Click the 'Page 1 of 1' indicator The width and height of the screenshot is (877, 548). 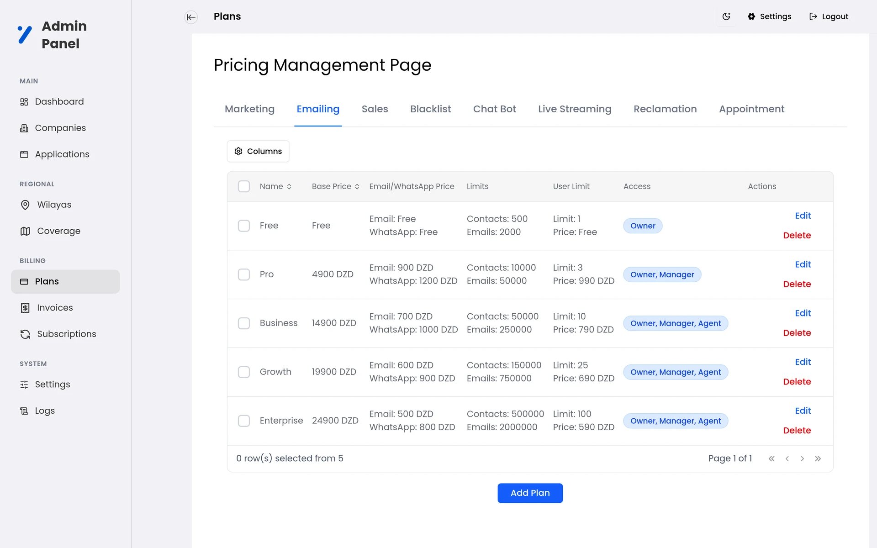(x=730, y=458)
